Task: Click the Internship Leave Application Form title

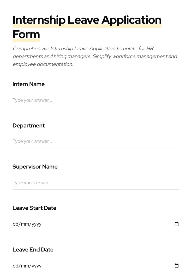Action: pyautogui.click(x=87, y=27)
